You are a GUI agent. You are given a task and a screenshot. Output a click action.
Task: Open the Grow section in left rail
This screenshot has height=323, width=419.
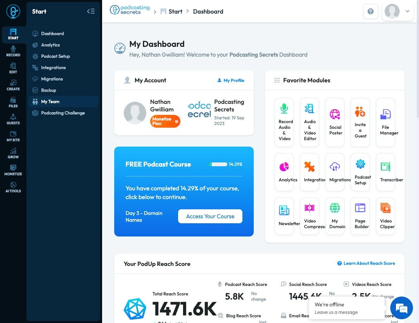point(13,153)
